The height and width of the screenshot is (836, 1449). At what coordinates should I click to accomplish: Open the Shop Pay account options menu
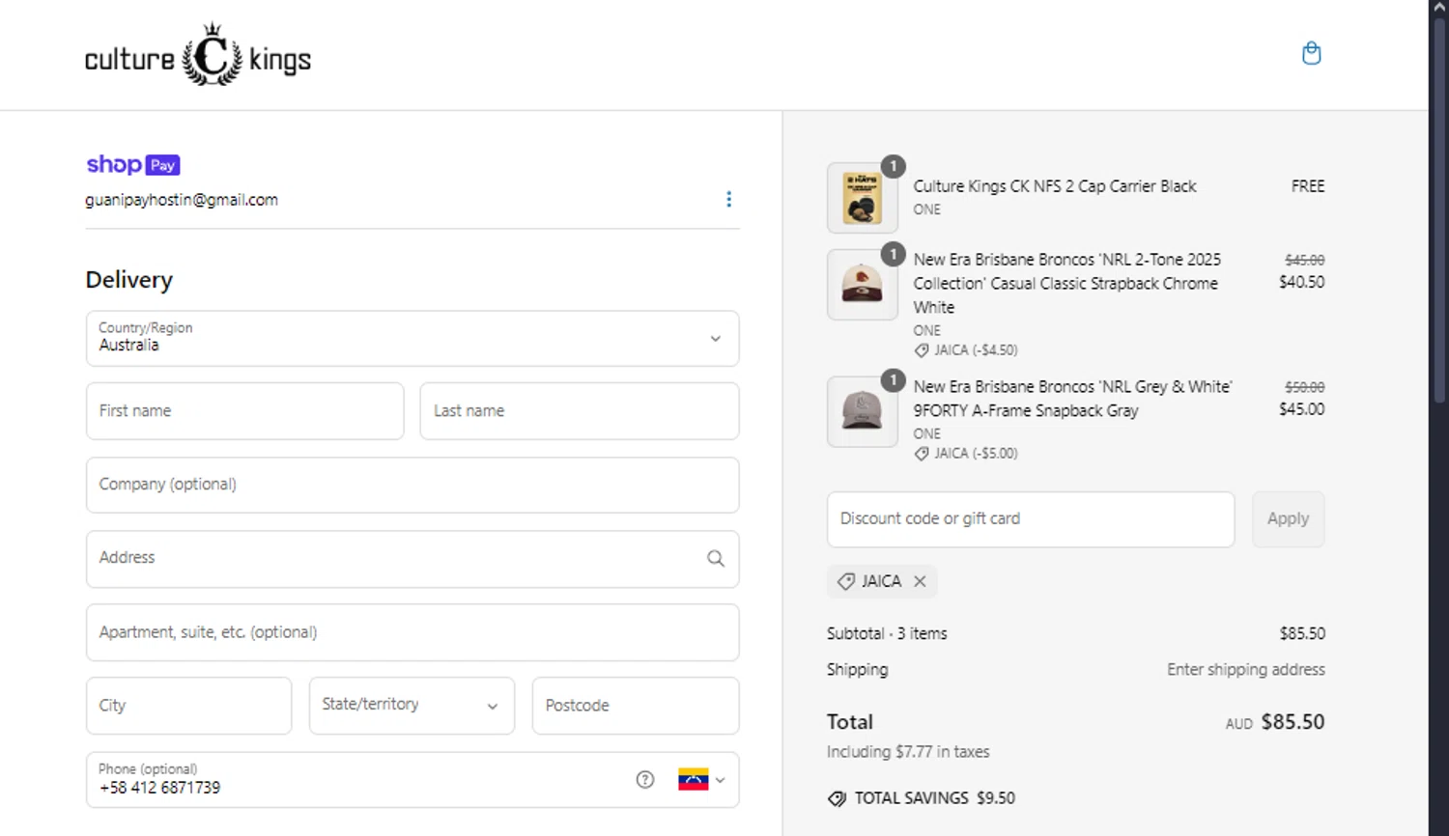[728, 199]
